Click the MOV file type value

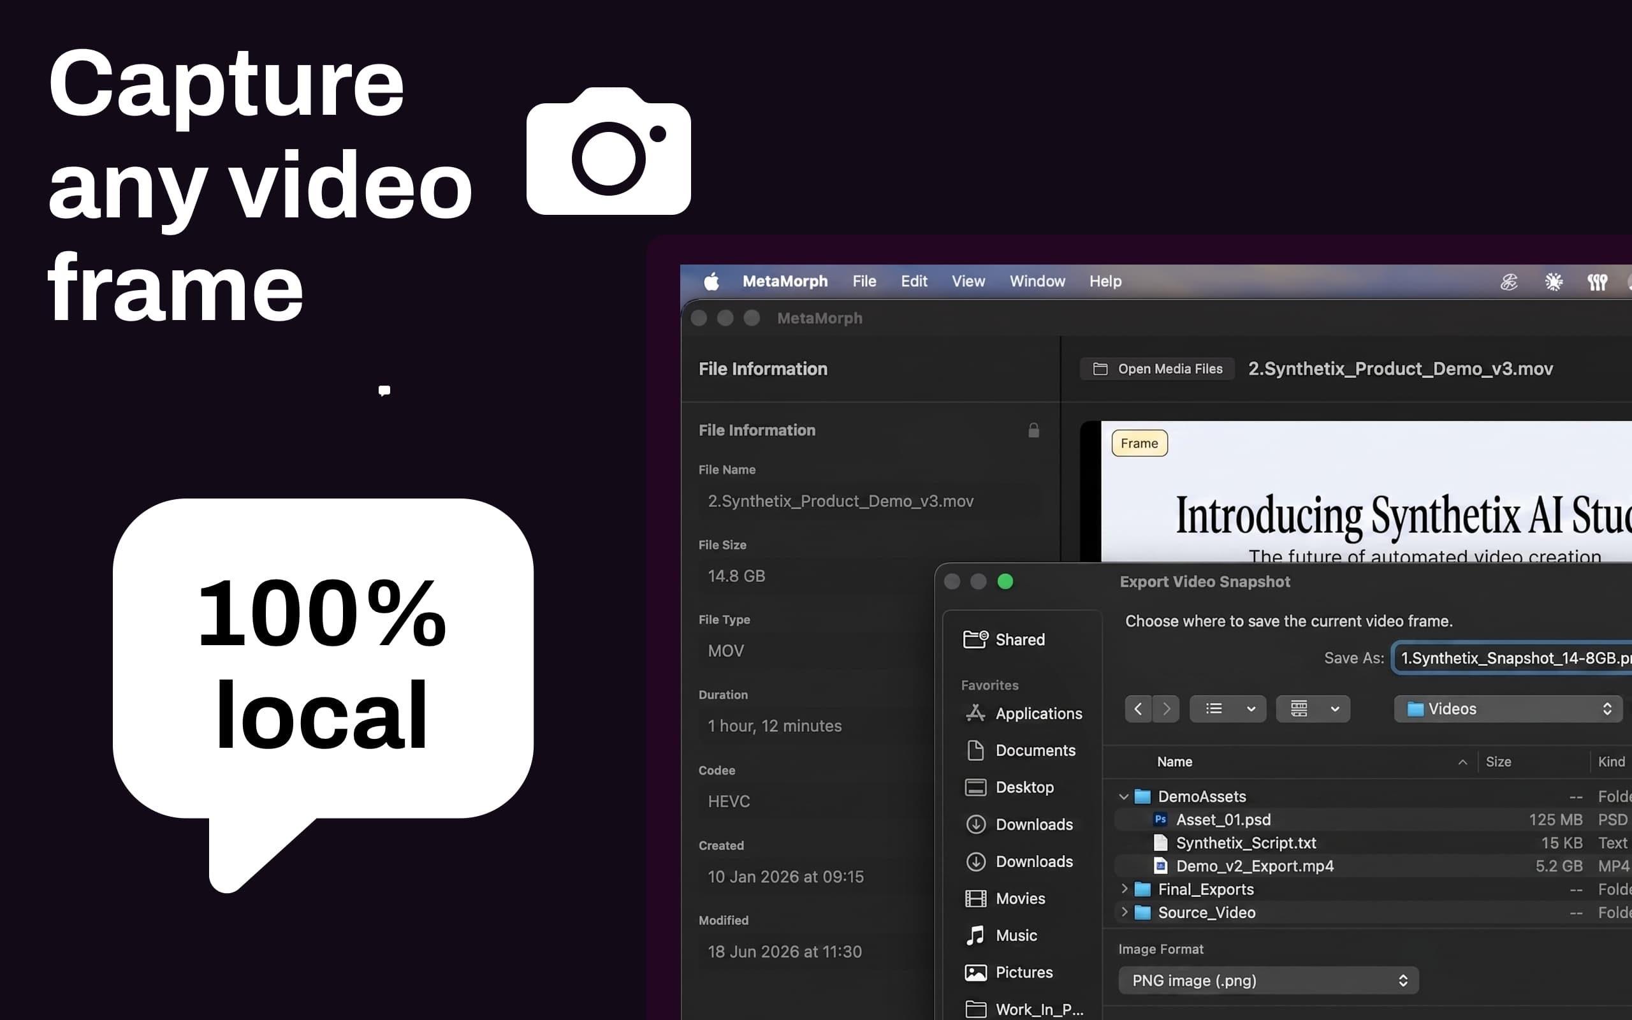[x=725, y=651]
